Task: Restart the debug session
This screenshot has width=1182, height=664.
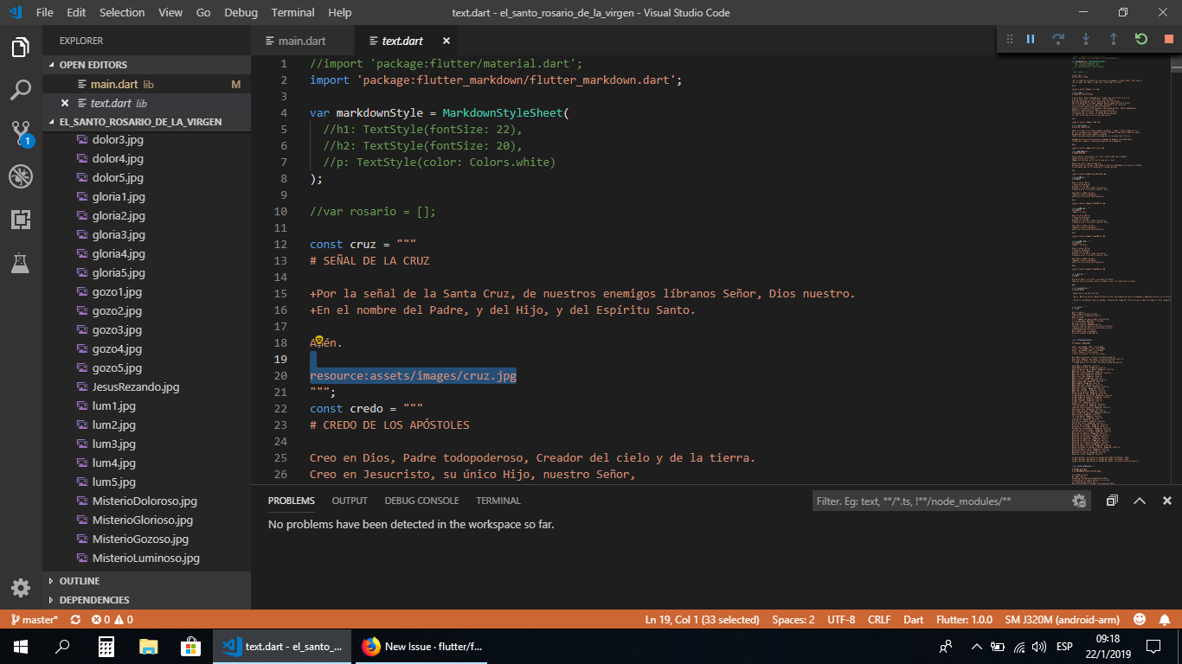Action: 1141,39
